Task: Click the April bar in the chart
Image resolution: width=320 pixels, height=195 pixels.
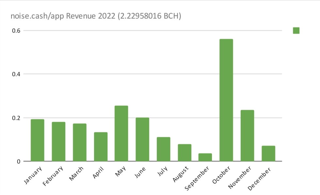Action: [101, 147]
